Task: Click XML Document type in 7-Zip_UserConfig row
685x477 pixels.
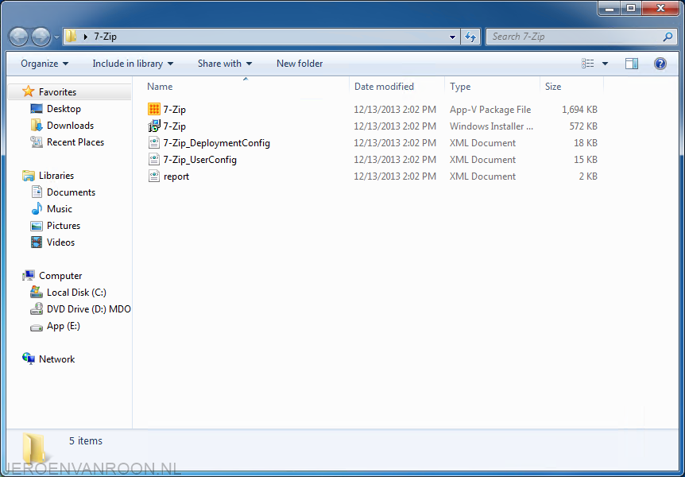Action: 482,160
